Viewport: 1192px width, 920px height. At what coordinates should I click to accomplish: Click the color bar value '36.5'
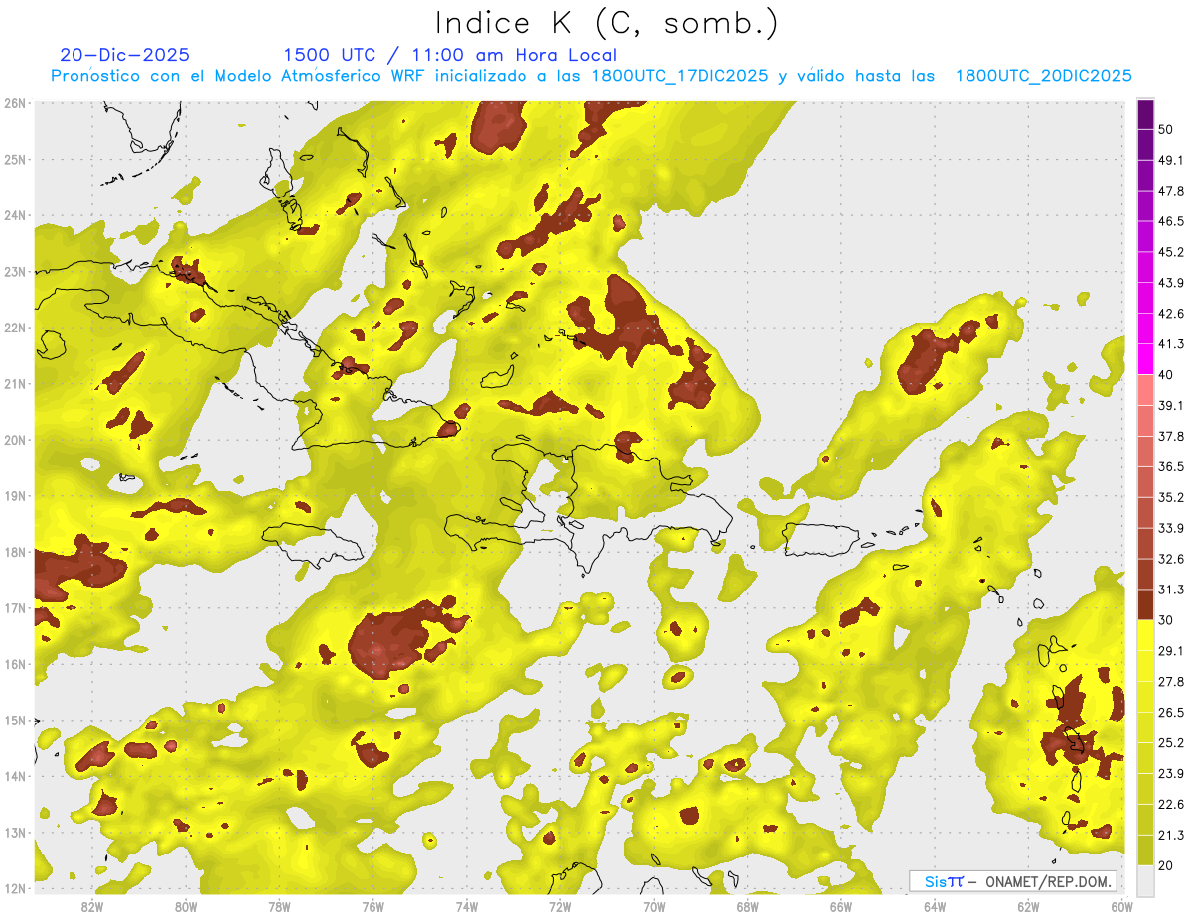click(x=1170, y=466)
